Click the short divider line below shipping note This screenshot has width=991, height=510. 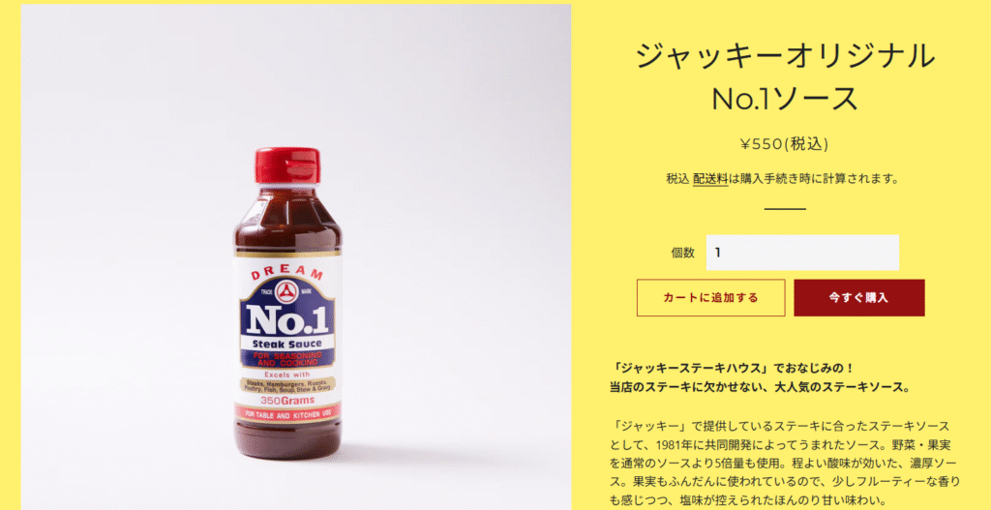coord(785,209)
